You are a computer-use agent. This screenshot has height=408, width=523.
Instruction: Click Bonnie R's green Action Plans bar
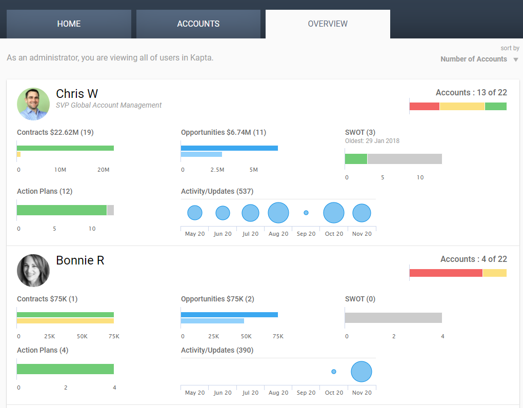65,368
